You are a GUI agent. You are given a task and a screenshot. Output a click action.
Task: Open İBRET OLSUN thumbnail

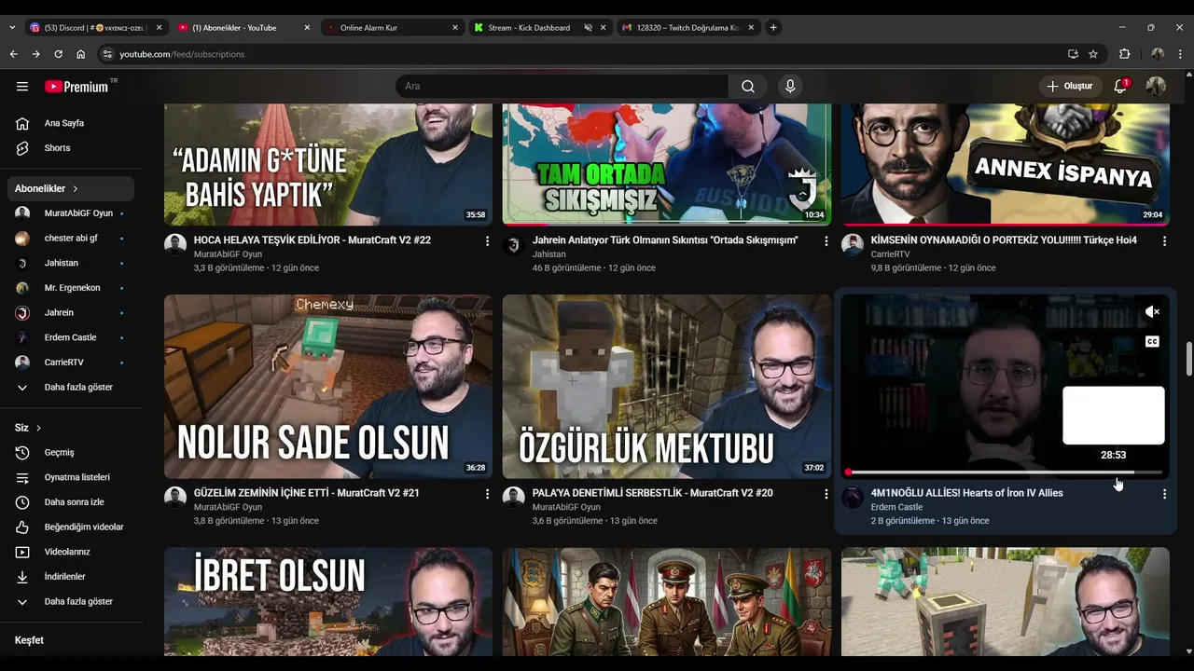(328, 602)
